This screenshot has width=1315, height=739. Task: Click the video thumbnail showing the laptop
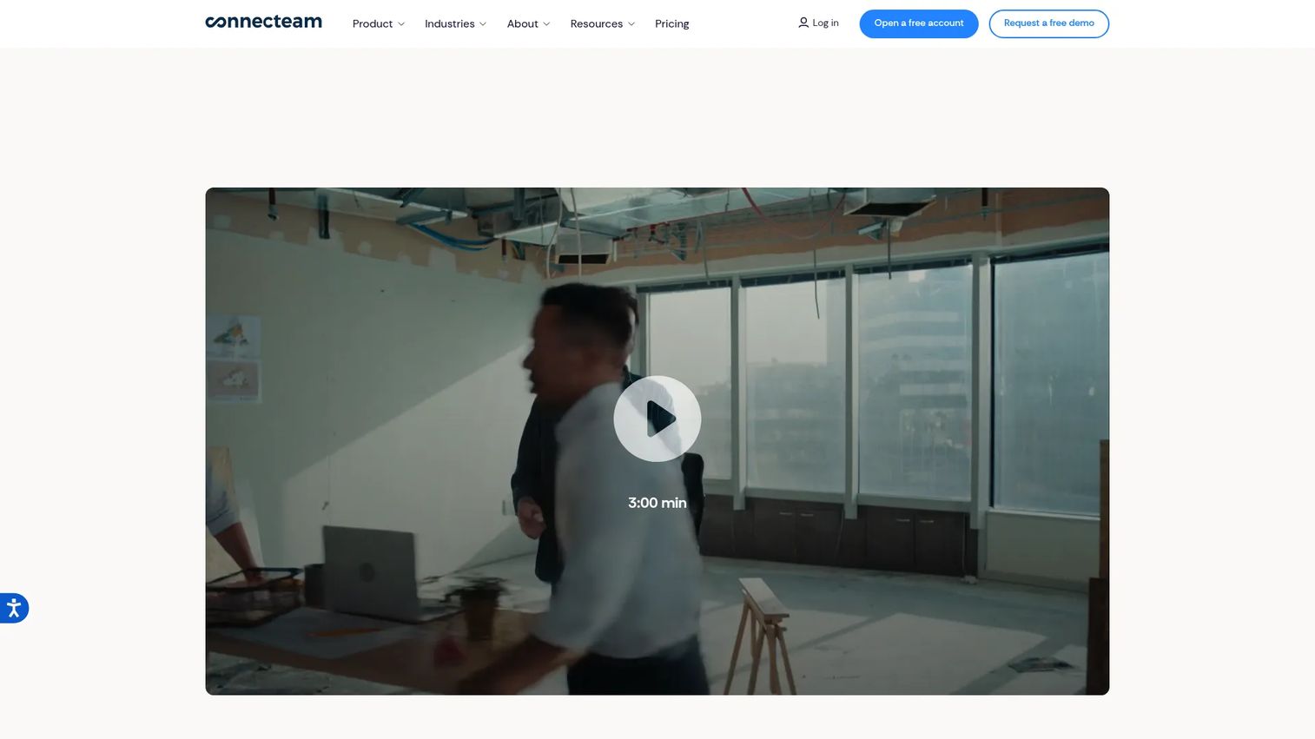(x=657, y=441)
